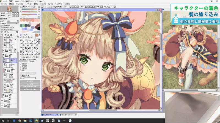Show the RGB slider panel icon
The width and height of the screenshot is (220, 123).
[24, 7]
